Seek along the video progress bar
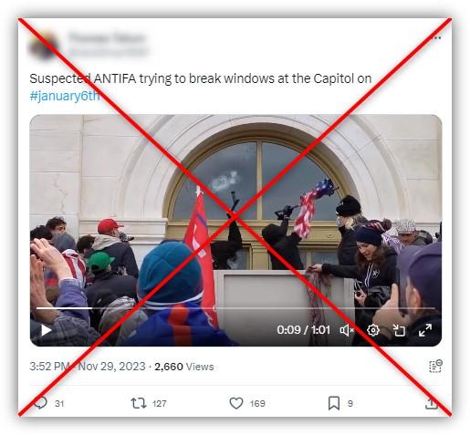Viewport: 470px width, 435px height. (x=235, y=308)
